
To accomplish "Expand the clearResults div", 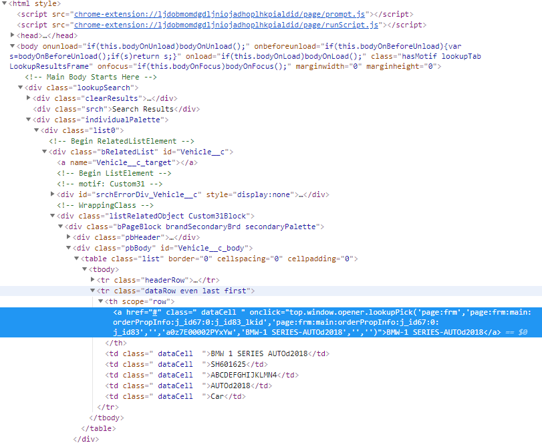I will point(28,98).
